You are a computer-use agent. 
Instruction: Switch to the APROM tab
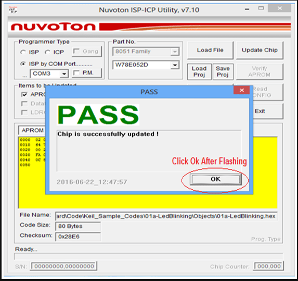click(x=32, y=130)
